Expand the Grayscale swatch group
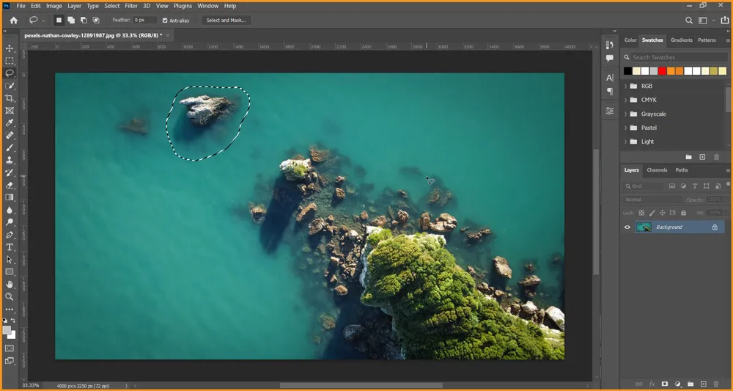Image resolution: width=733 pixels, height=391 pixels. point(625,114)
